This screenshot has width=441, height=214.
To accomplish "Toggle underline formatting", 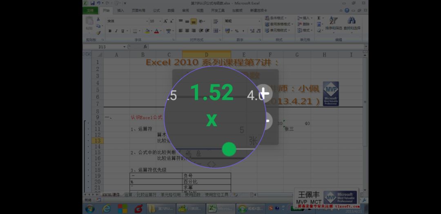I will coord(122,31).
